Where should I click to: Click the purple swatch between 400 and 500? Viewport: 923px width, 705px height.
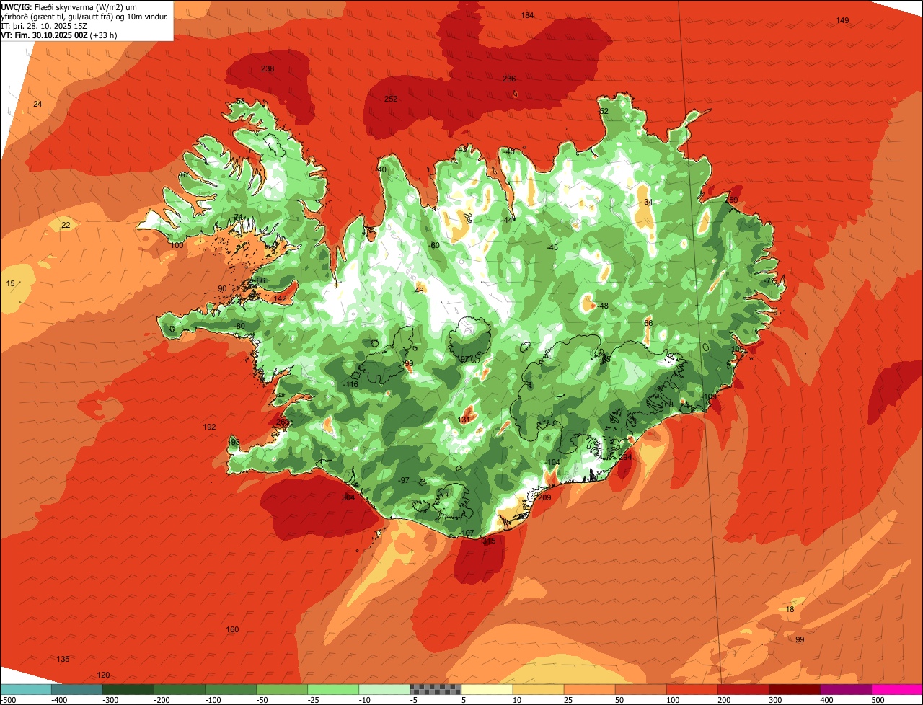pos(845,689)
